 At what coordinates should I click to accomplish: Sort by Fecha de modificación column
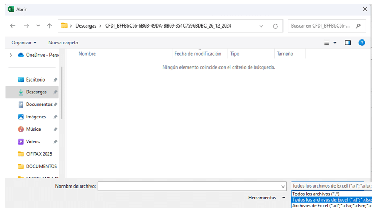[x=198, y=53]
